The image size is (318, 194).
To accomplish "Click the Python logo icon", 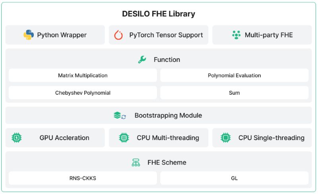I will (29, 35).
